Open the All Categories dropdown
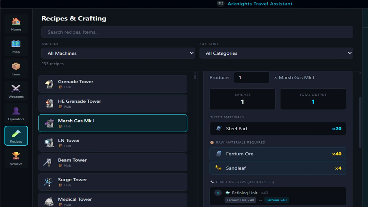368x207 pixels. (276, 53)
